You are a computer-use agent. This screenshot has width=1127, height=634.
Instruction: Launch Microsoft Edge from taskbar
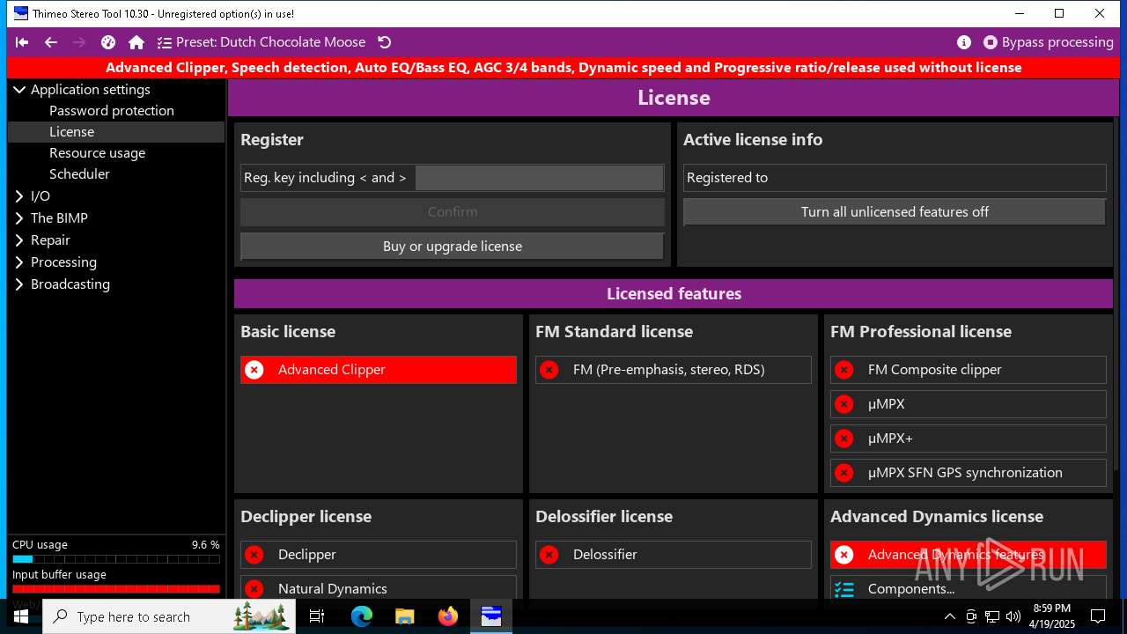(362, 616)
